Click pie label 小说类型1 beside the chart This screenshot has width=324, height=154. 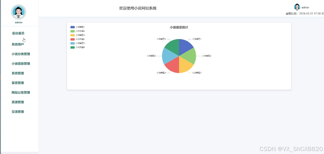pos(197,39)
